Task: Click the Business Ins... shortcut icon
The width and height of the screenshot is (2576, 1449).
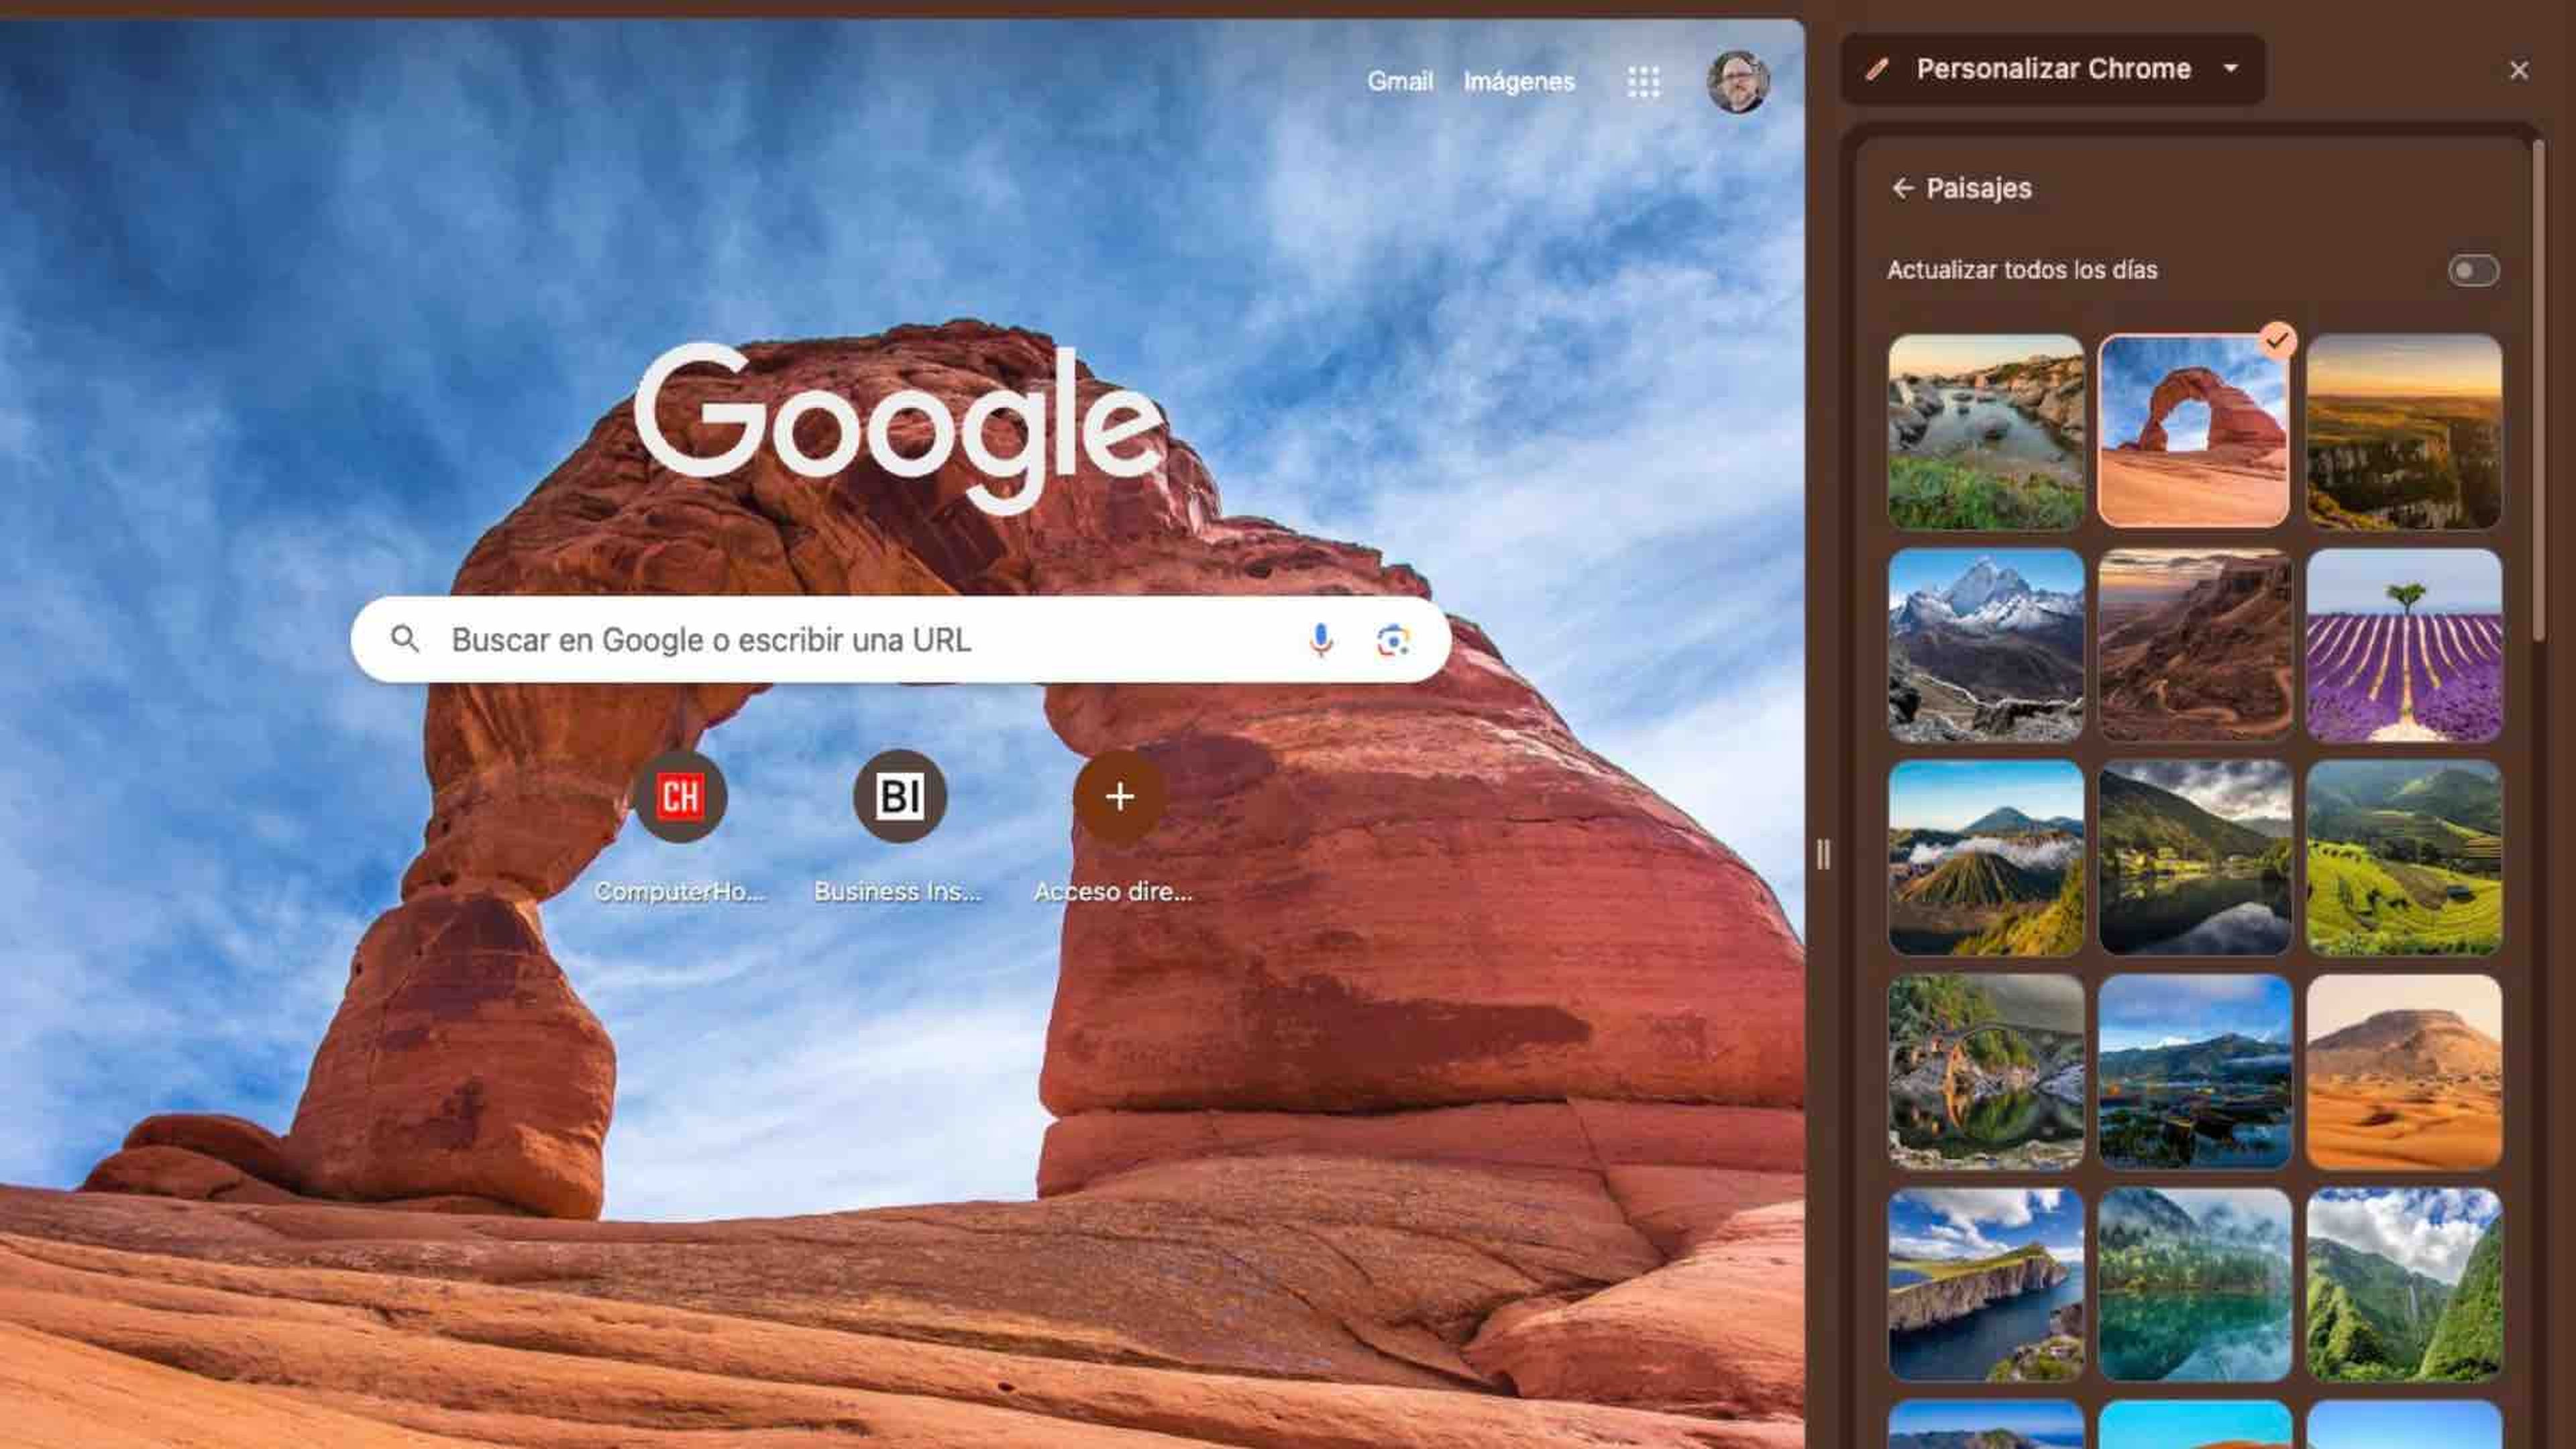Action: (899, 796)
